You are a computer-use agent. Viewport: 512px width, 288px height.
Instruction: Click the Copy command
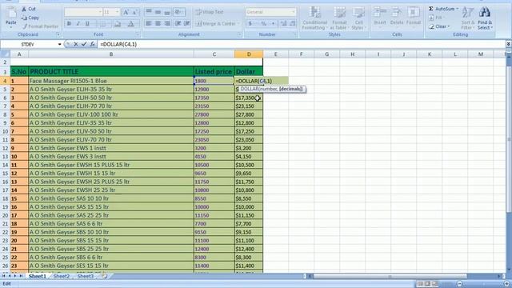click(x=30, y=18)
